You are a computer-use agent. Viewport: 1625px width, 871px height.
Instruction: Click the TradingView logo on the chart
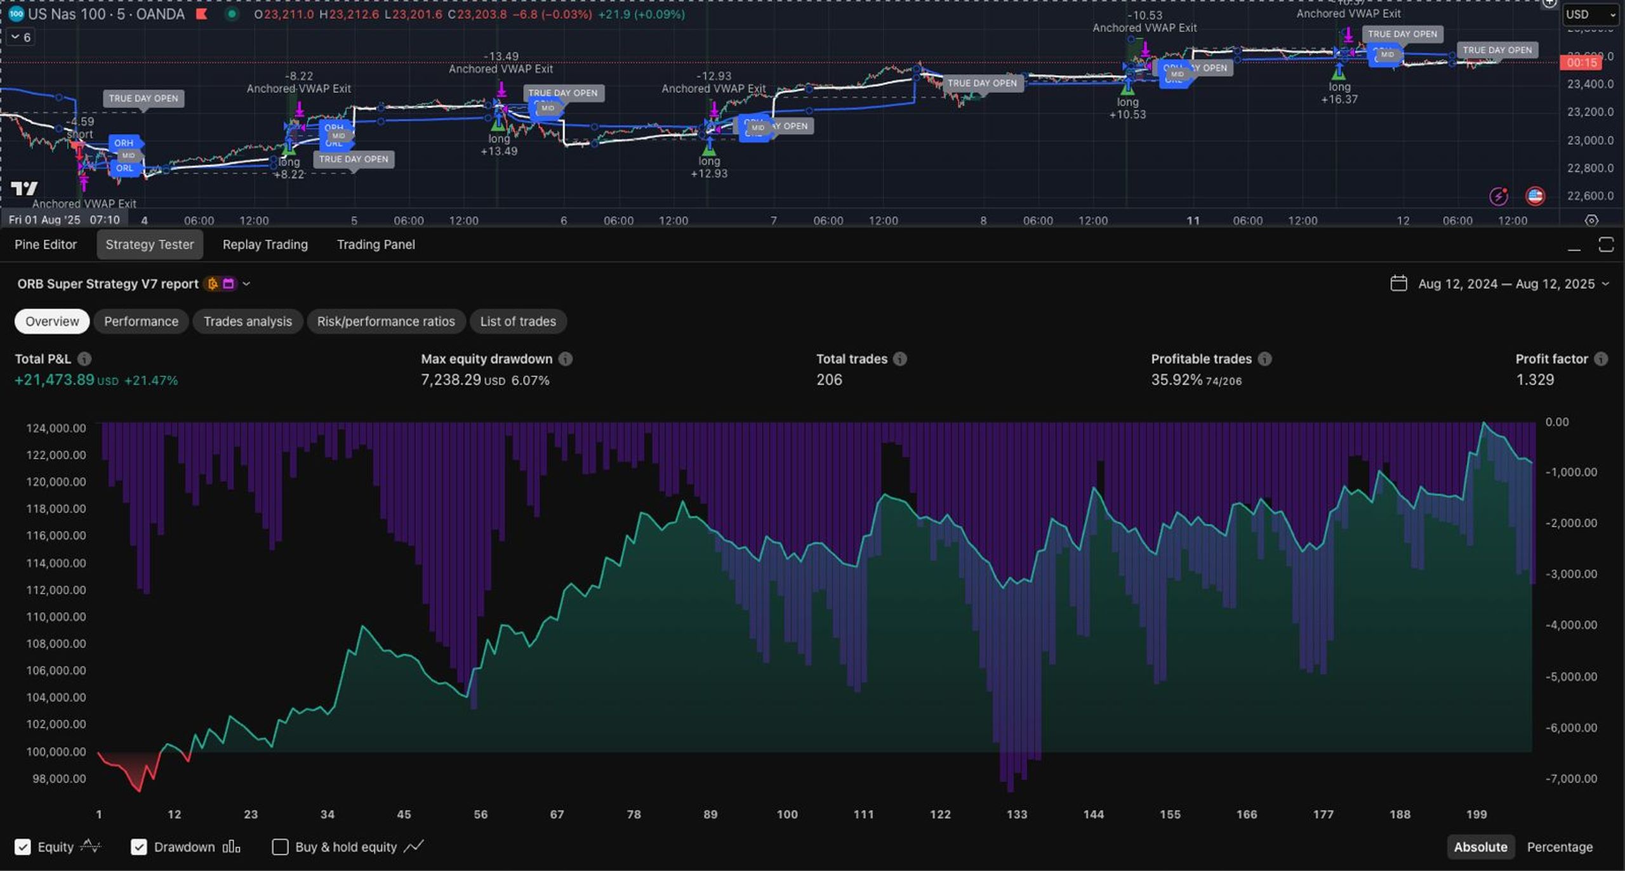(24, 188)
